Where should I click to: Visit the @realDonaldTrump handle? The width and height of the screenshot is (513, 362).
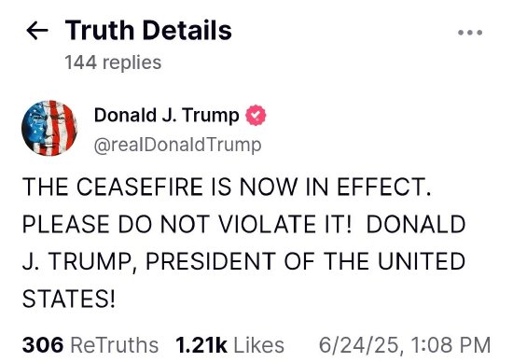pyautogui.click(x=177, y=145)
